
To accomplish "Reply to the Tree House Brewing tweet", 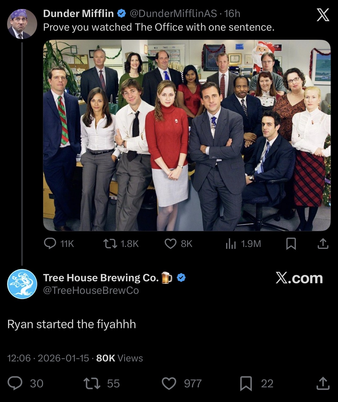I will click(25, 383).
